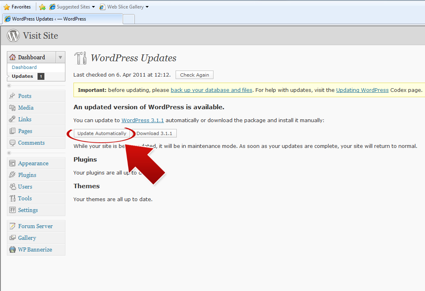Open the Updates submenu item
The width and height of the screenshot is (425, 291).
pyautogui.click(x=23, y=76)
